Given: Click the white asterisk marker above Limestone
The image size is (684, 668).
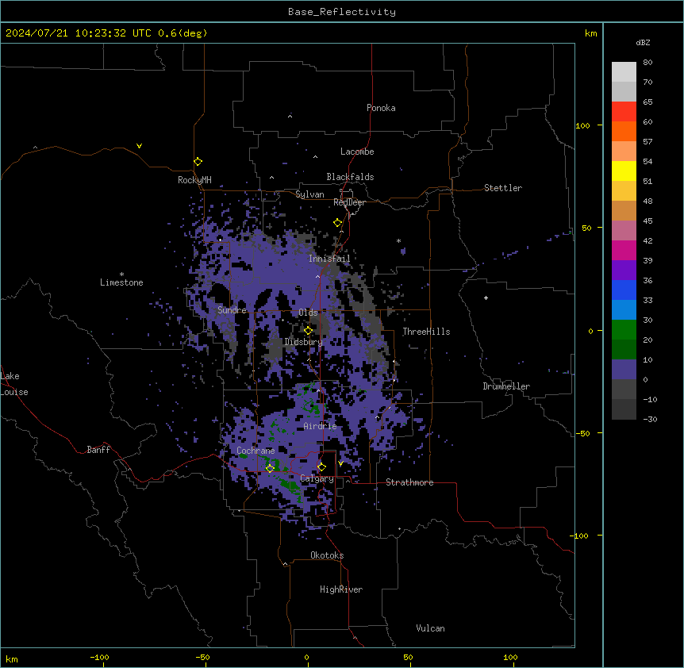Looking at the screenshot, I should point(121,274).
